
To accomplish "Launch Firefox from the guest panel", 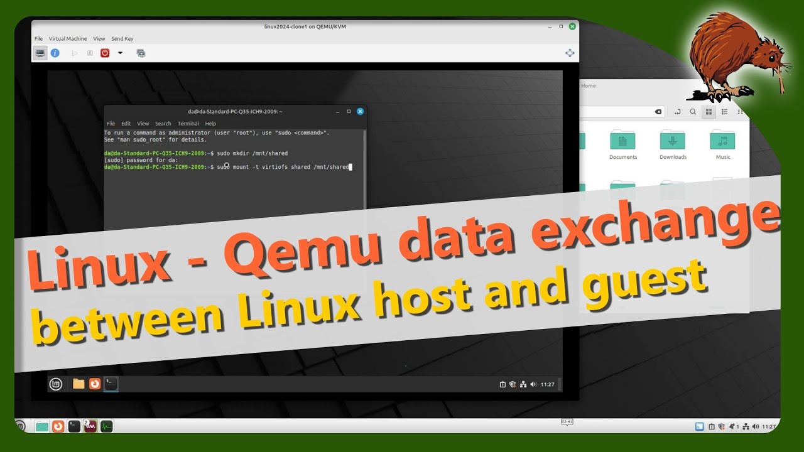I will point(95,384).
